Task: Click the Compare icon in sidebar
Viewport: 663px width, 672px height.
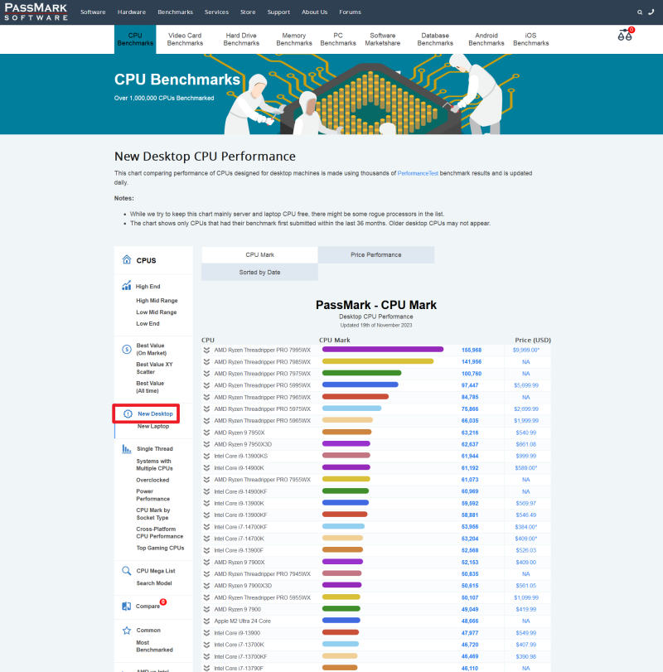Action: click(127, 606)
